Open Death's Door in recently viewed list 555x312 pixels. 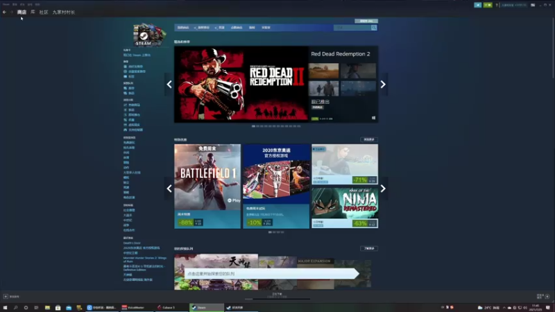pyautogui.click(x=132, y=243)
